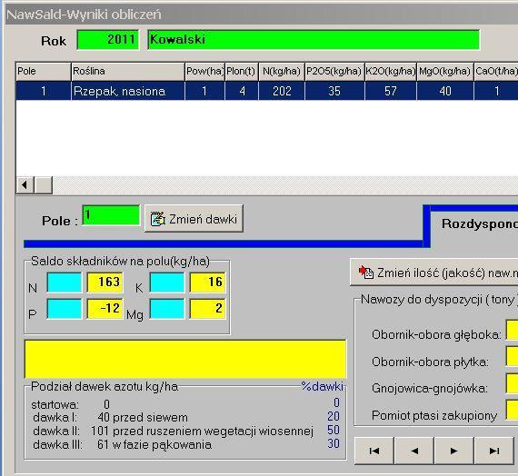Click the notepad icon on Zmień dawki
The height and width of the screenshot is (476, 518).
pos(157,219)
